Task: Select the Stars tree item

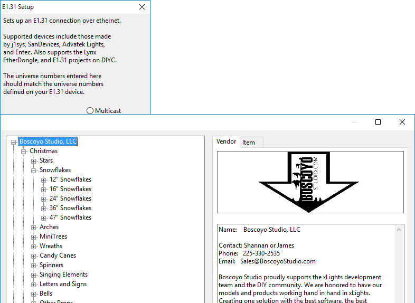Action: (x=46, y=160)
